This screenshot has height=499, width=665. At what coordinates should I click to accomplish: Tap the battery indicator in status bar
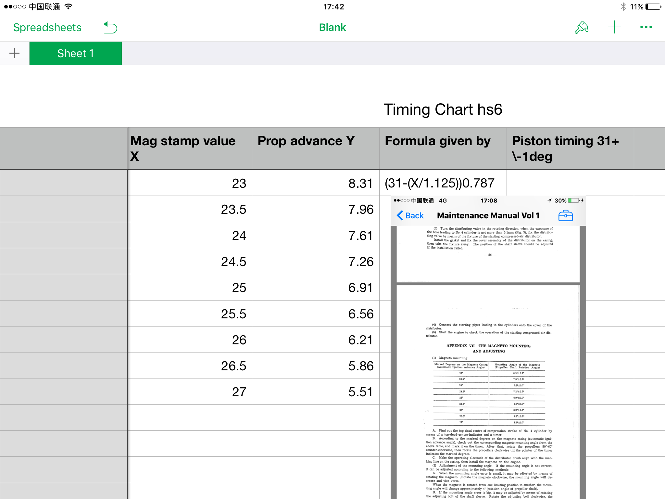point(653,7)
